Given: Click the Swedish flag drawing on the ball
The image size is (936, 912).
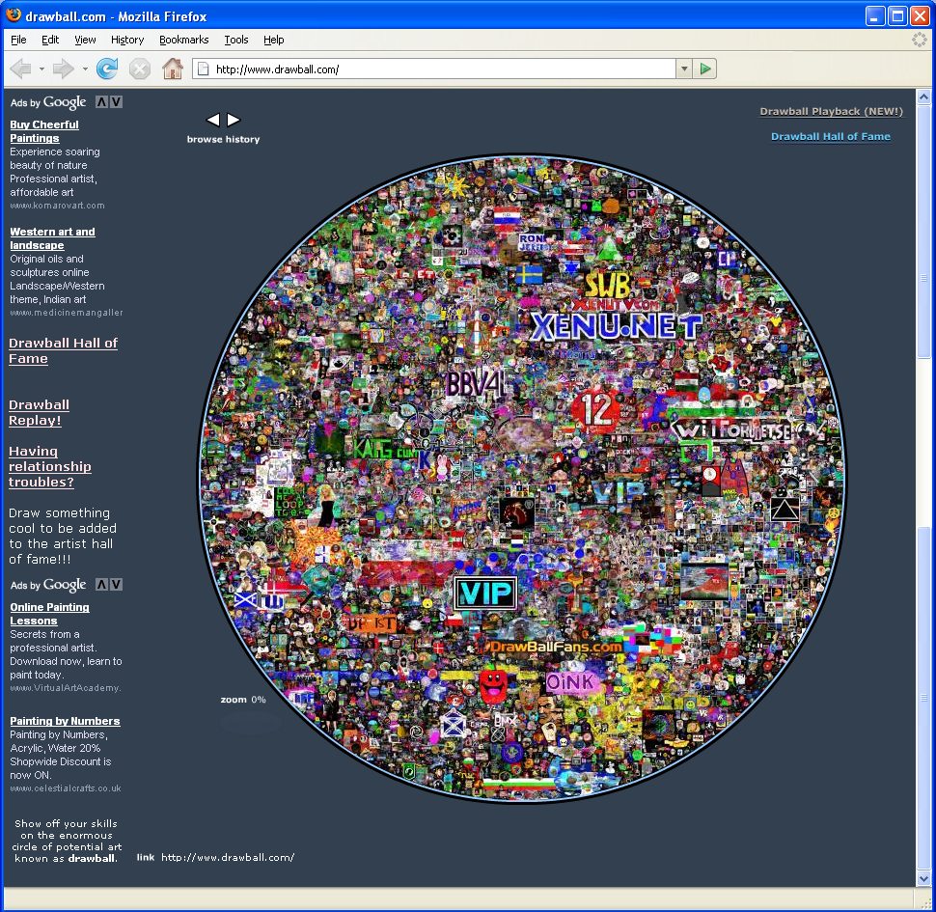Looking at the screenshot, I should pos(529,274).
